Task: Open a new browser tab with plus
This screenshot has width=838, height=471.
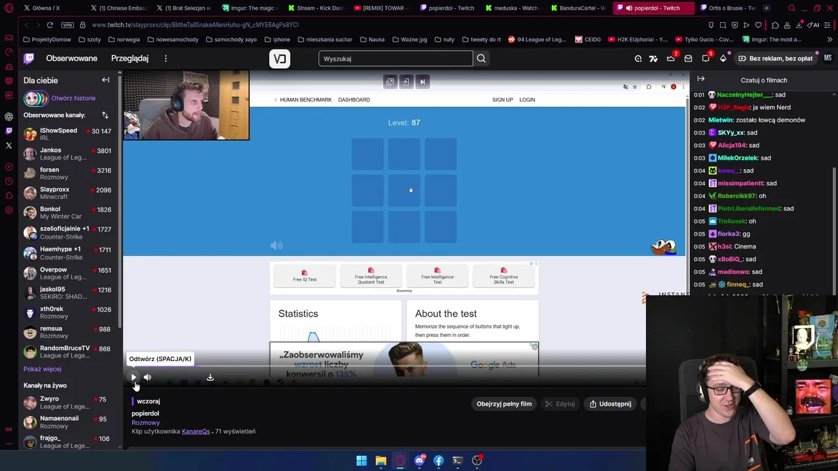Action: pos(766,8)
